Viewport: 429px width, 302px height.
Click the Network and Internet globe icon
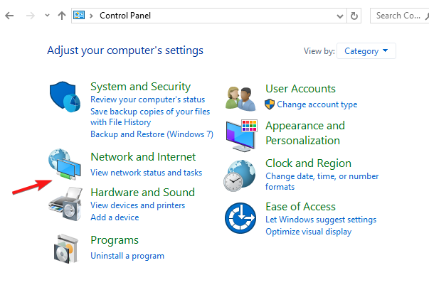65,164
